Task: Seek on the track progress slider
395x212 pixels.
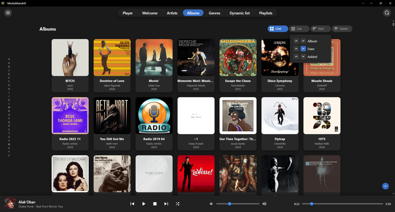Action: tap(343, 204)
